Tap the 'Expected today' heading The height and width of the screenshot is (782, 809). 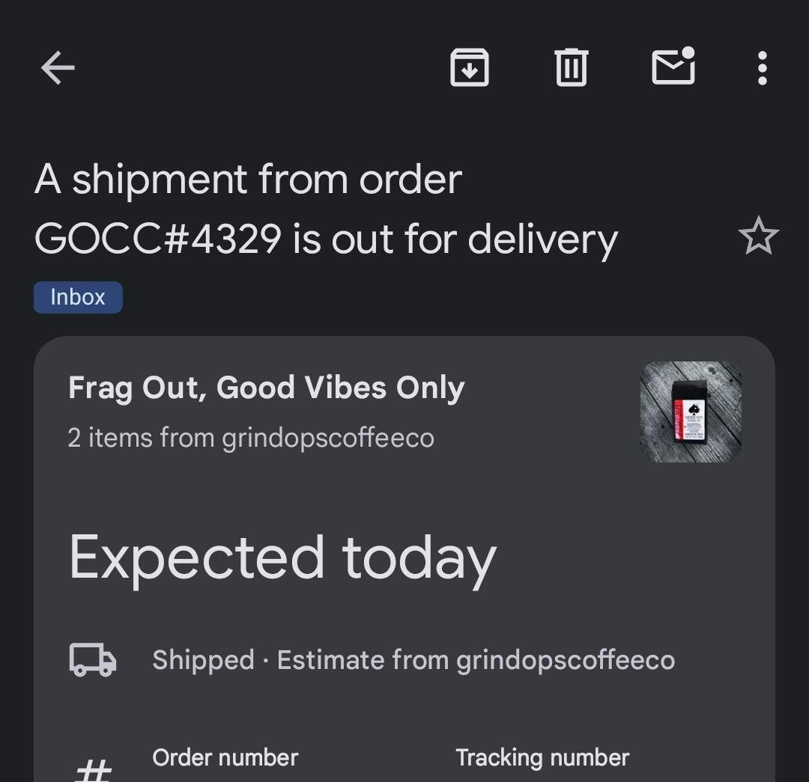pyautogui.click(x=282, y=558)
